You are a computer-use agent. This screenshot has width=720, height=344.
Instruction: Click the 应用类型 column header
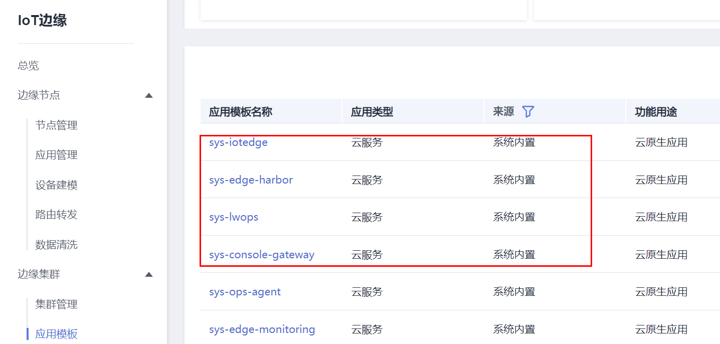[x=372, y=112]
